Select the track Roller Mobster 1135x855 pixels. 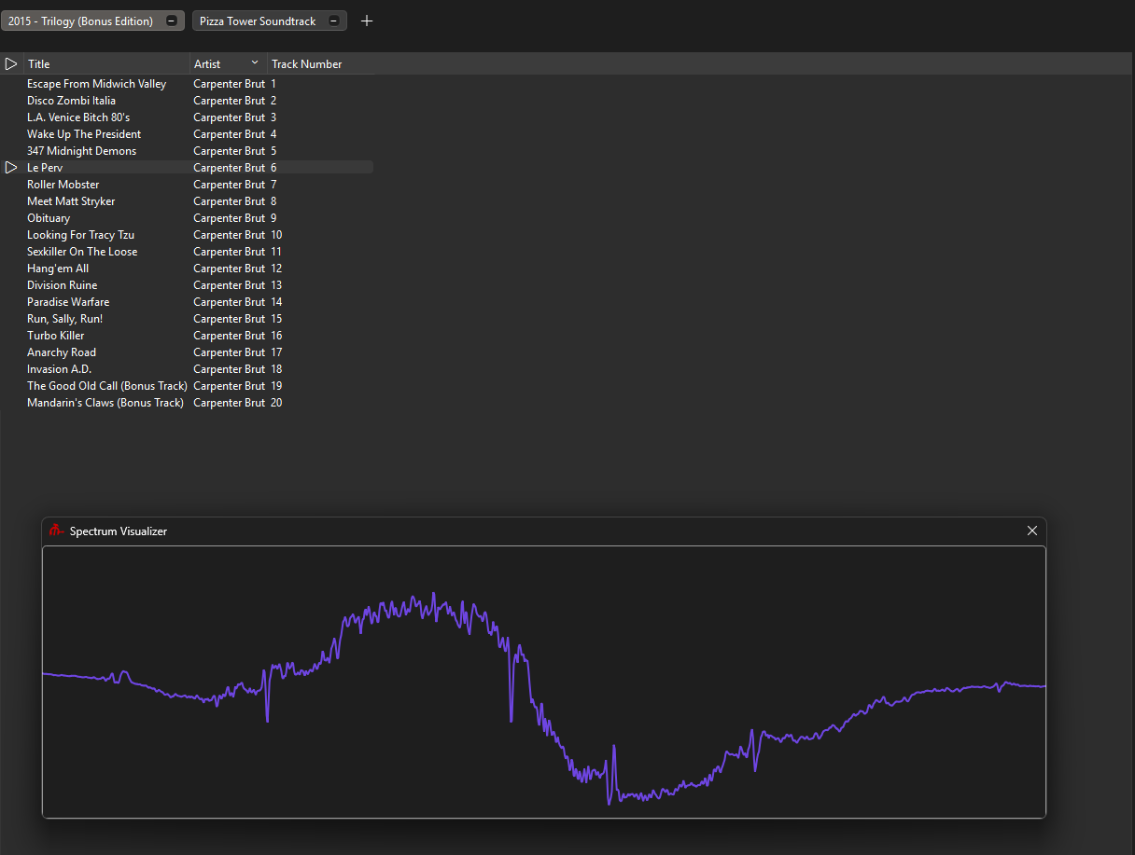tap(63, 185)
